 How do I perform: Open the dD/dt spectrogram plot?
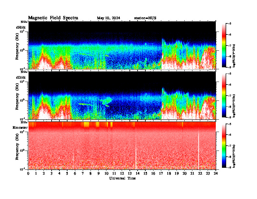pos(122,95)
